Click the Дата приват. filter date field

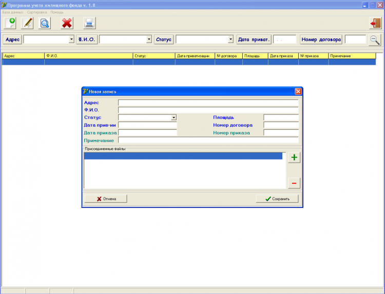pos(285,40)
